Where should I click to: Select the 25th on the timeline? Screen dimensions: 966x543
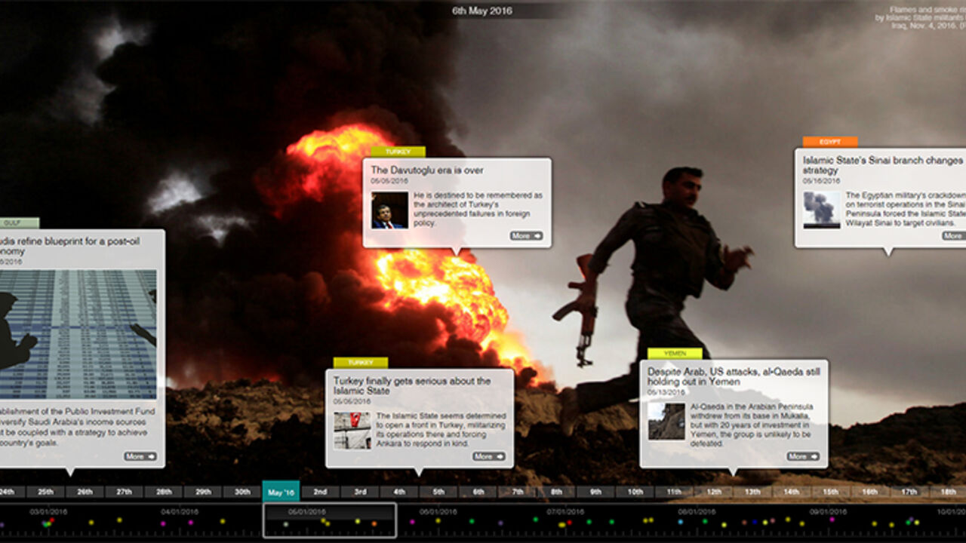pyautogui.click(x=45, y=492)
